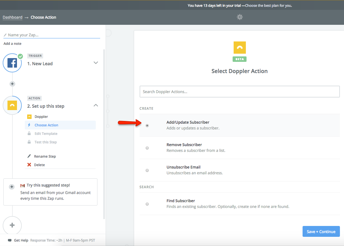Click the lock icon beside Test this Step
Viewport: 344px width, 246px height.
point(29,142)
